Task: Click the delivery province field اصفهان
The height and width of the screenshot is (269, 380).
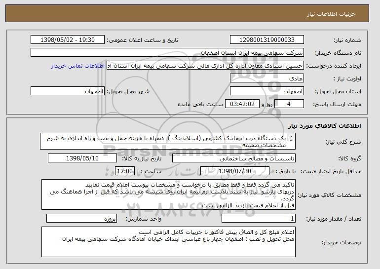Action: coord(267,91)
